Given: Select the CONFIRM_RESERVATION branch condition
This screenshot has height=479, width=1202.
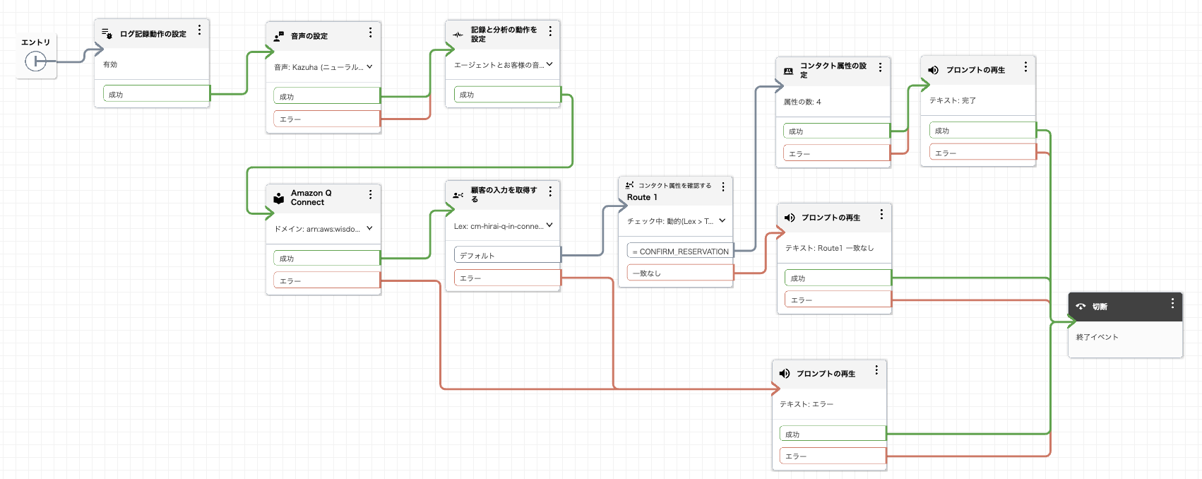Looking at the screenshot, I should tap(680, 251).
